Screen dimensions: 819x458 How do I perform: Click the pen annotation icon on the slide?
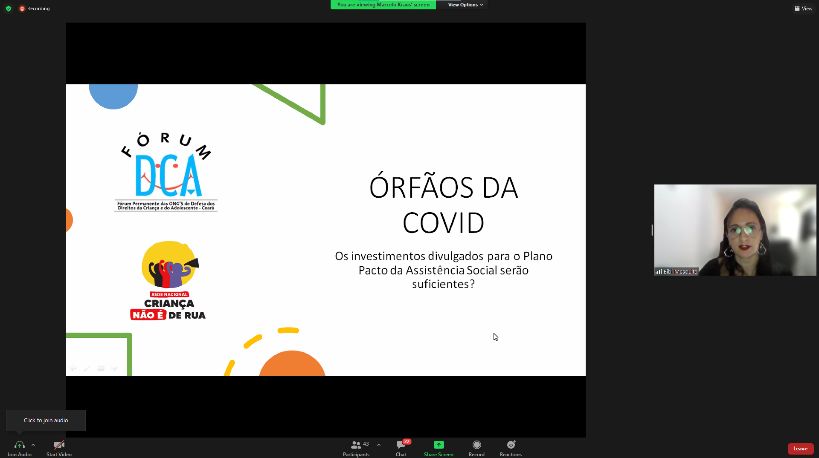point(87,368)
